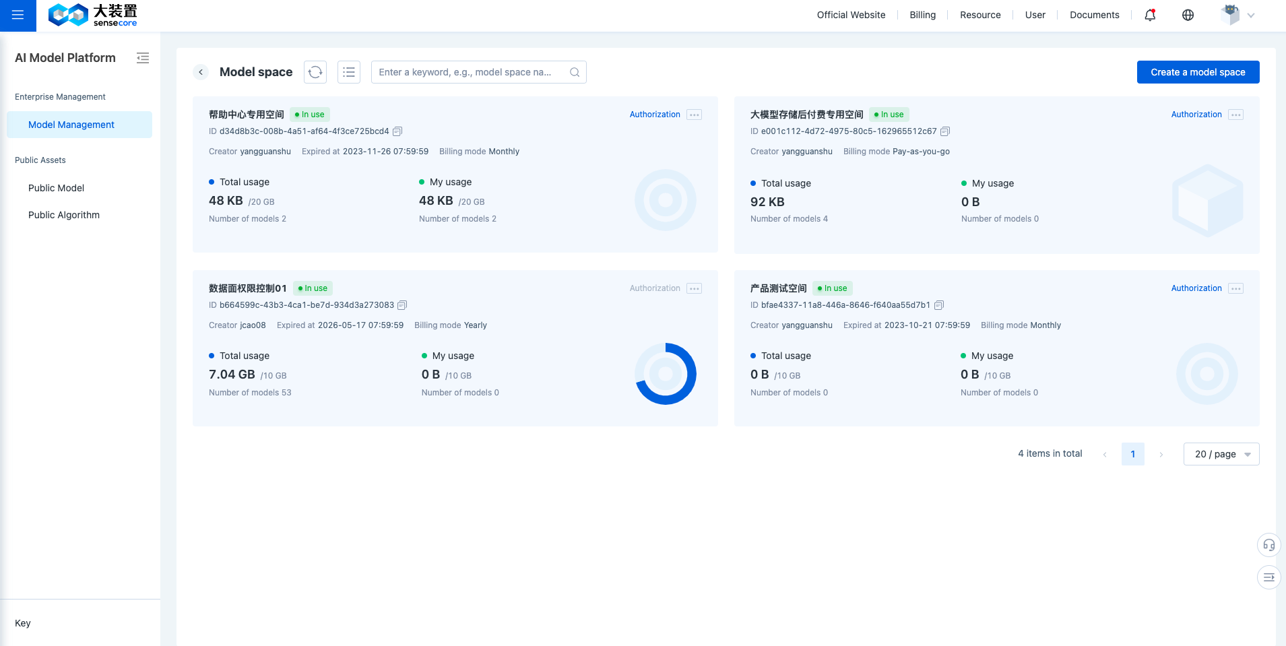Open the notifications bell
1286x646 pixels.
[x=1150, y=15]
